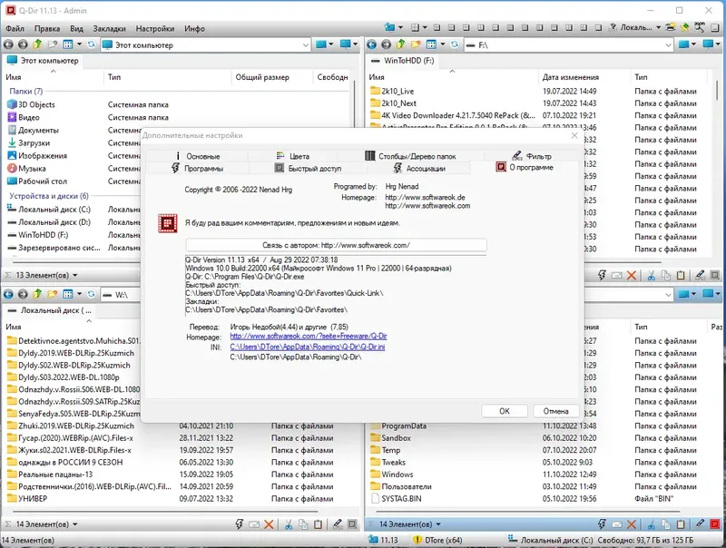
Task: Expand the Этот компьютер address dropdown
Action: click(x=306, y=44)
